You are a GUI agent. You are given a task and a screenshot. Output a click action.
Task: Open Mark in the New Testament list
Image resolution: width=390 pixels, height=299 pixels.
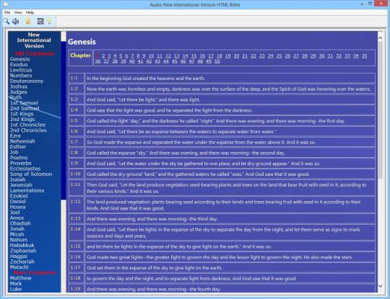[16, 283]
